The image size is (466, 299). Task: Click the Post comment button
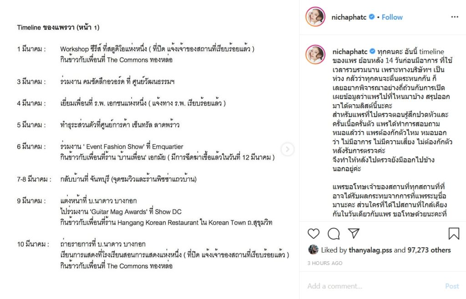click(452, 286)
